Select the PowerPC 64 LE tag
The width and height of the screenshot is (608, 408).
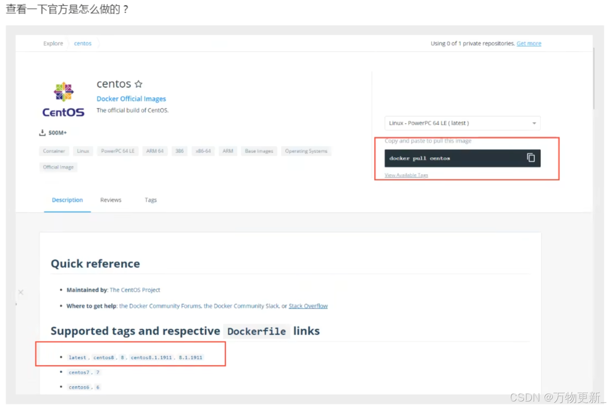(118, 151)
